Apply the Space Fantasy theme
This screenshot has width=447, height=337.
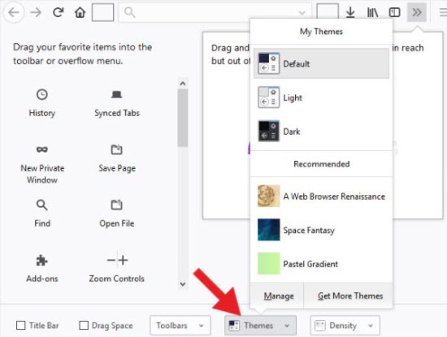(321, 230)
